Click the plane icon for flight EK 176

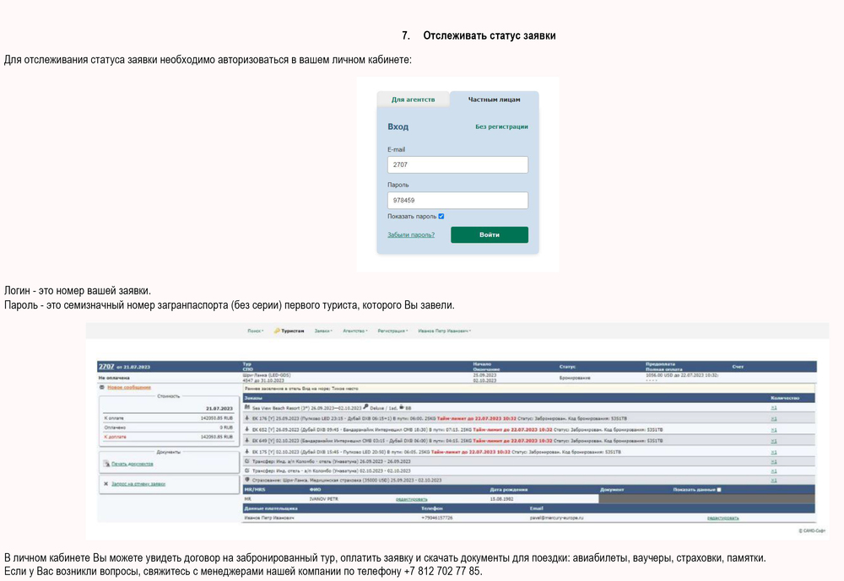point(247,418)
